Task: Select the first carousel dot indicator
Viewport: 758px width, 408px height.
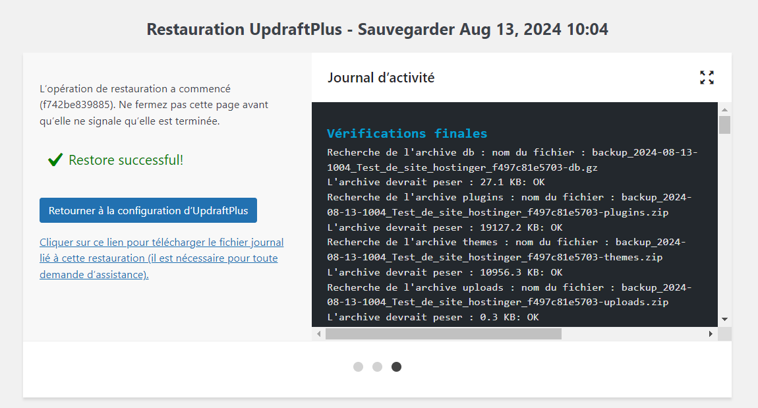Action: tap(358, 366)
